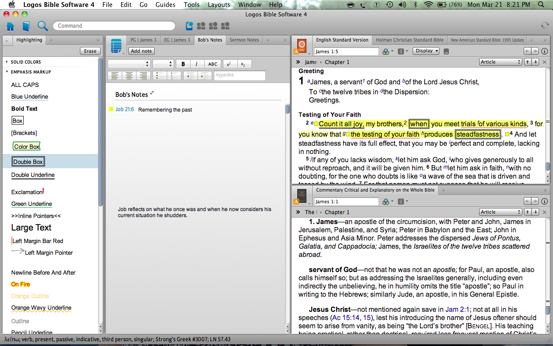This screenshot has height=346, width=553.
Task: Click the gray drawer icon beside Display
Action: point(446,51)
